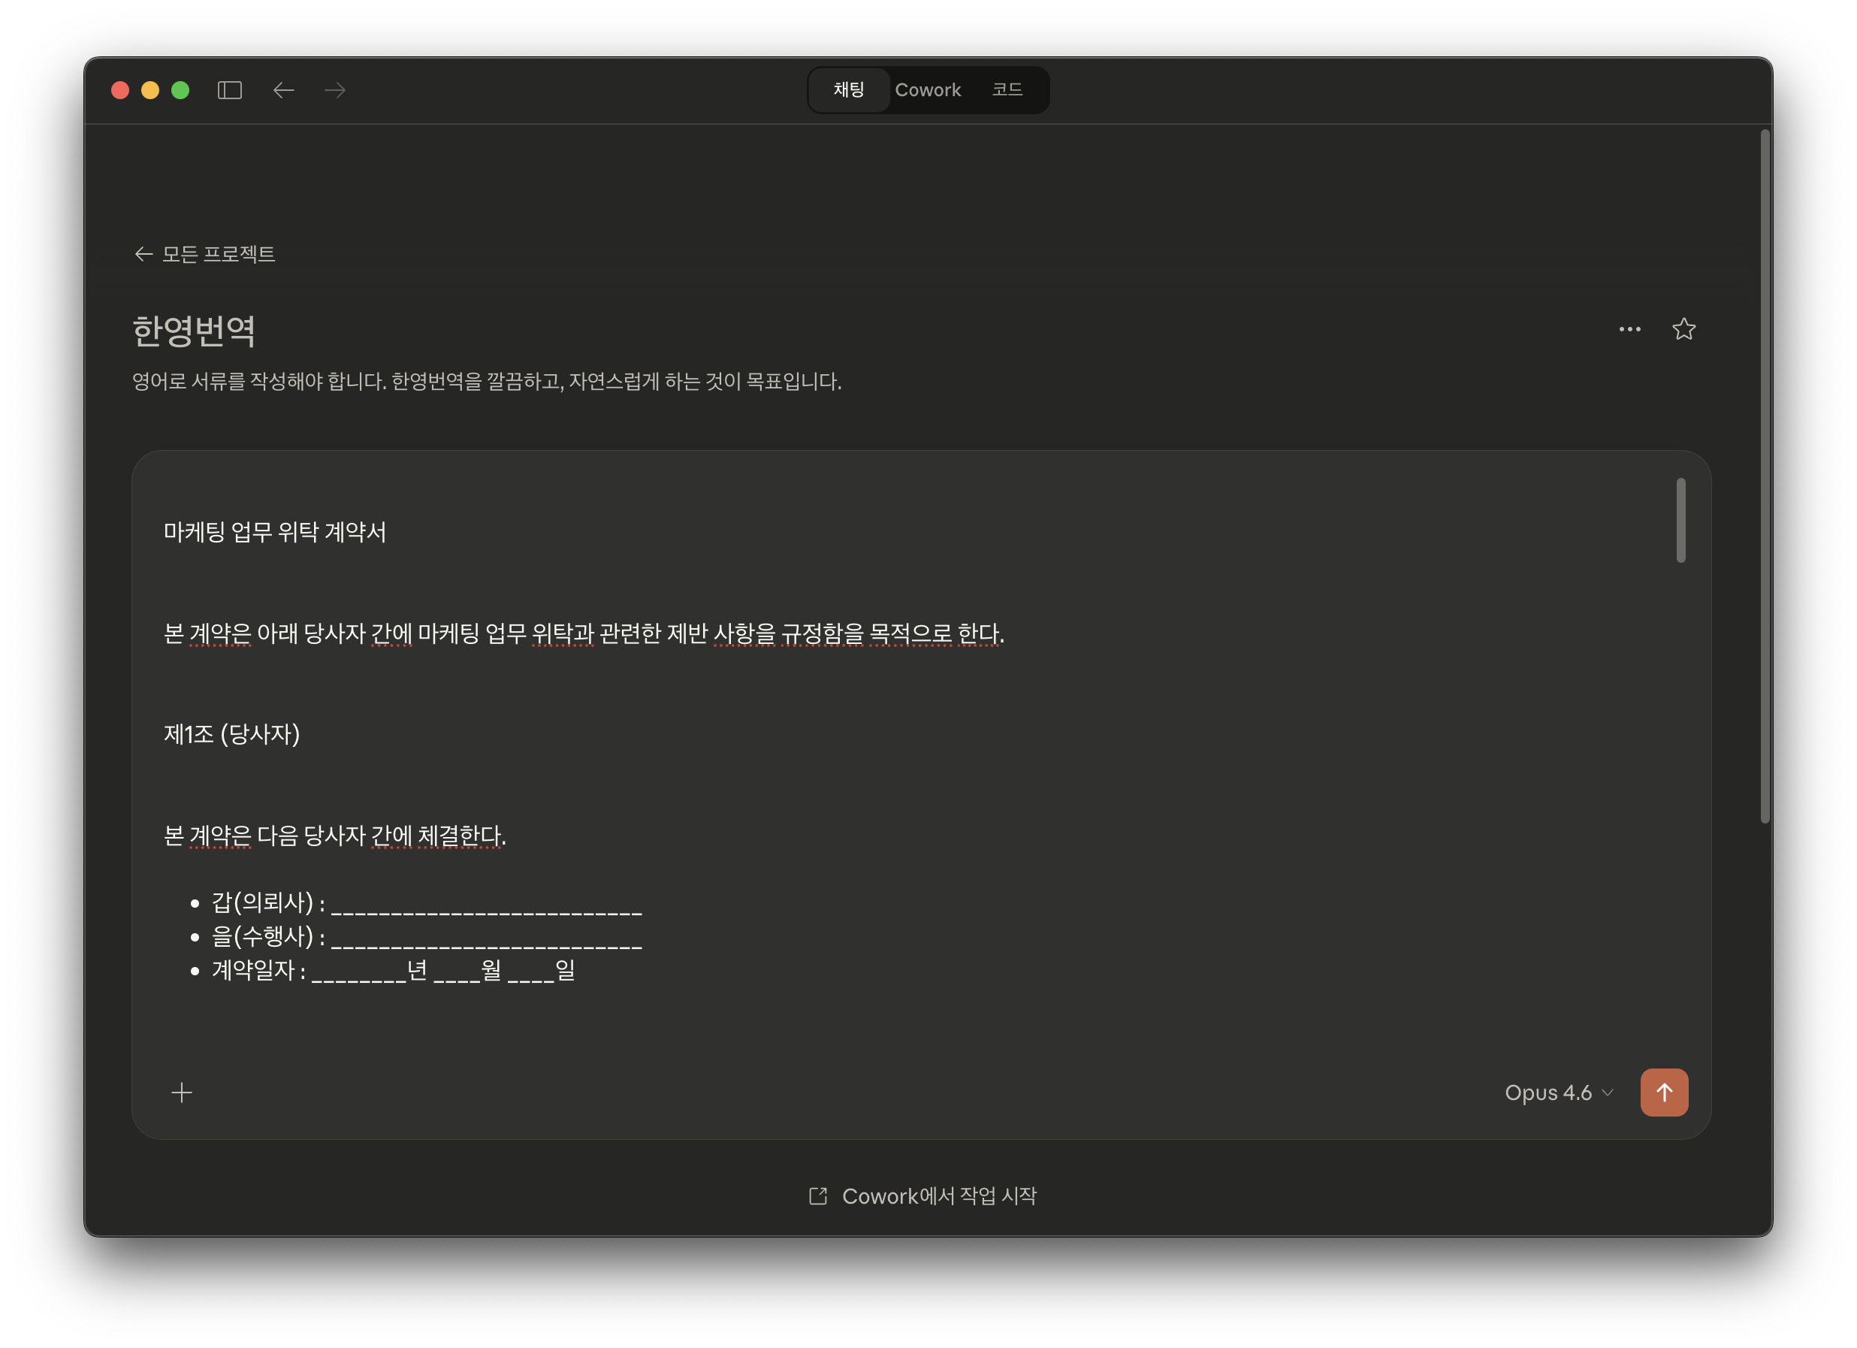Switch to the 코드 tab
Image resolution: width=1857 pixels, height=1348 pixels.
[x=1007, y=90]
